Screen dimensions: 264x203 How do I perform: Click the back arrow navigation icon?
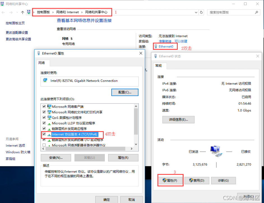point(3,12)
